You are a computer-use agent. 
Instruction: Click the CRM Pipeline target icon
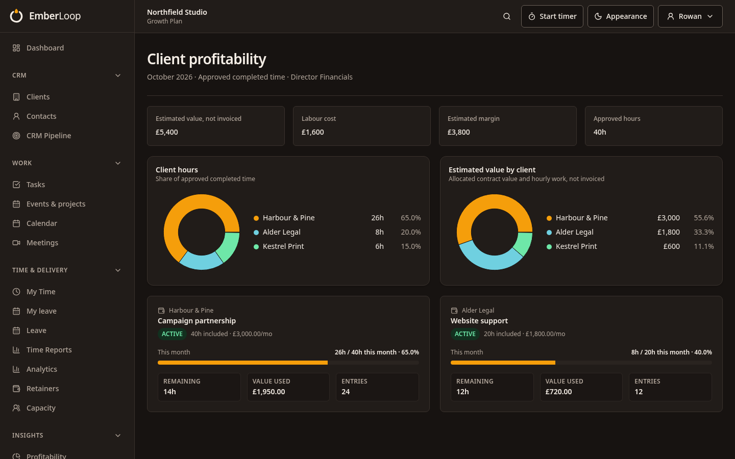pos(16,136)
